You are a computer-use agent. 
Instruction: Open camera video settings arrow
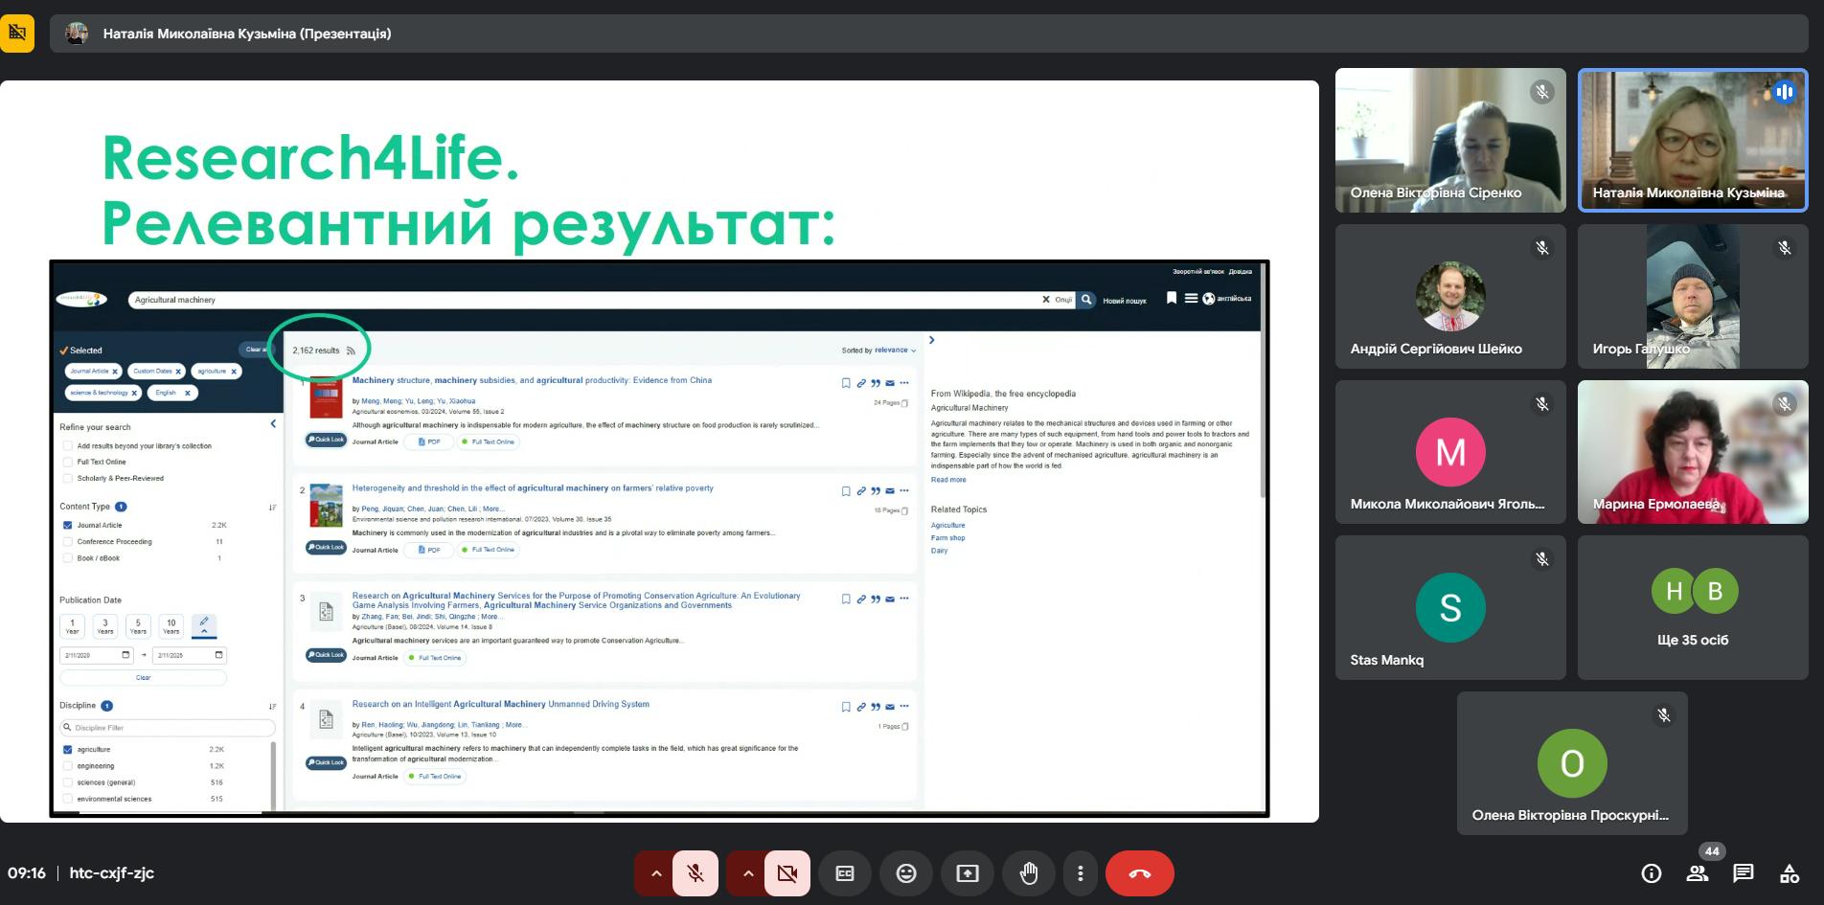pos(748,873)
